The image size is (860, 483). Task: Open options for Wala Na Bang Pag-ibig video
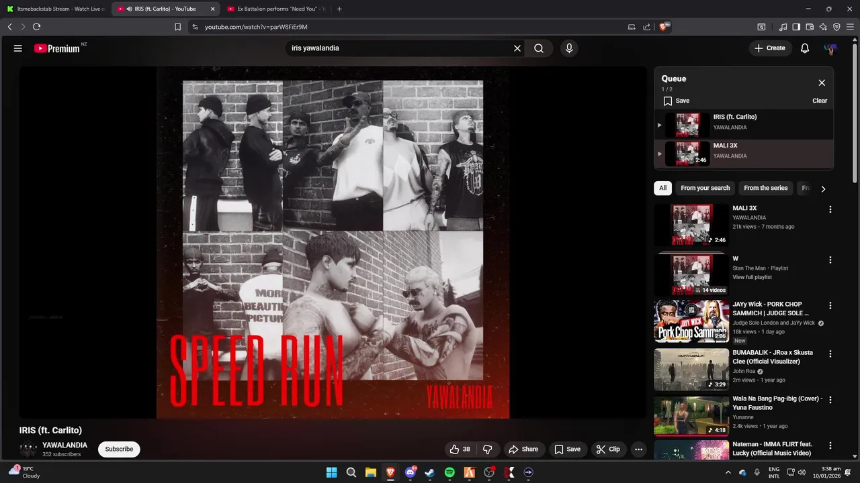tap(830, 400)
